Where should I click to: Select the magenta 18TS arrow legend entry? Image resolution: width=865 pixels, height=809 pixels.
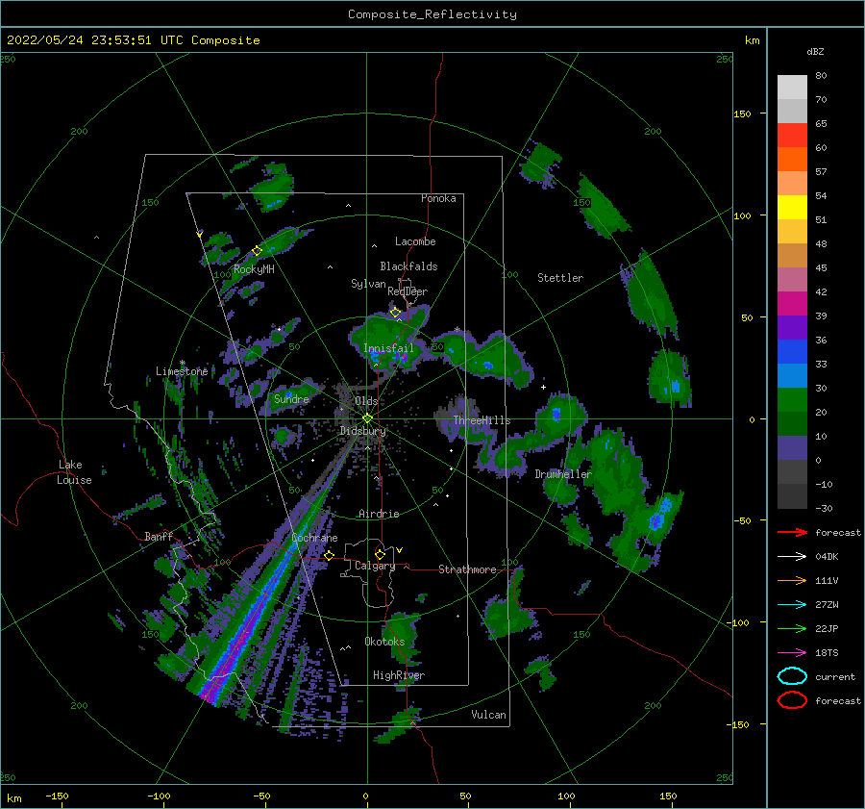click(x=792, y=652)
